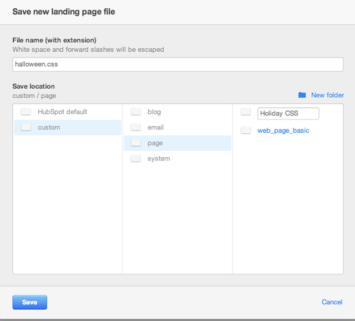This screenshot has height=321, width=355.
Task: Open the blog folder
Action: pos(154,112)
